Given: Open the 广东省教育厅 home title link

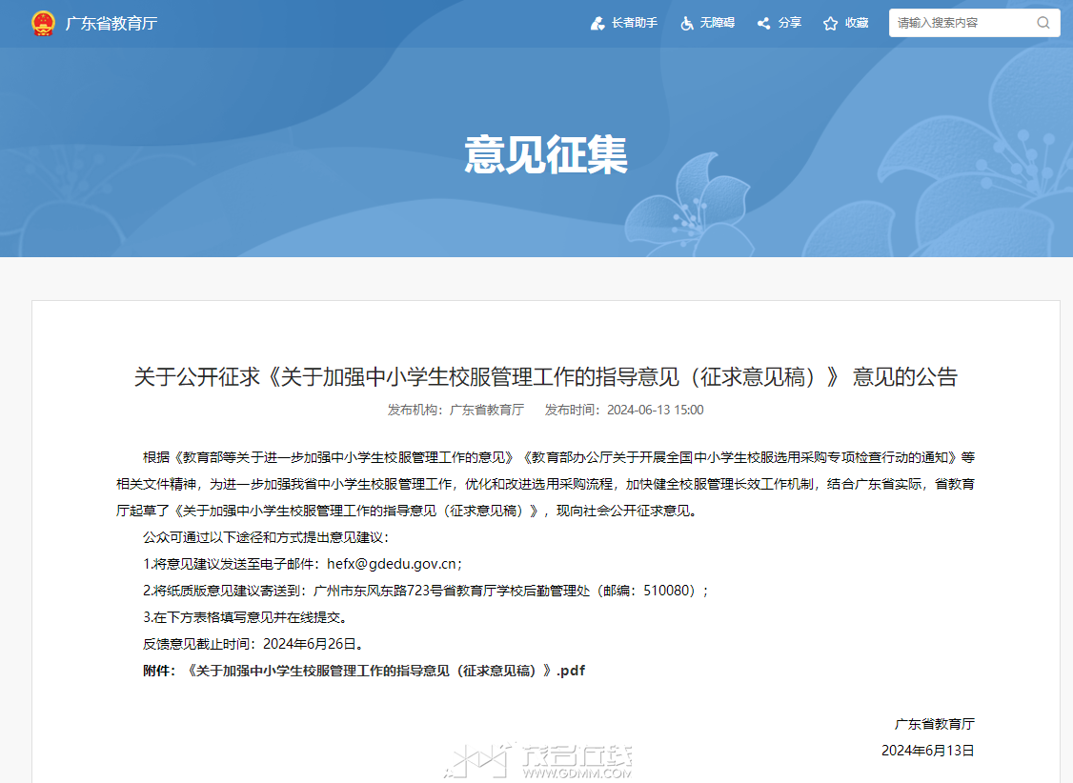Looking at the screenshot, I should coord(111,23).
